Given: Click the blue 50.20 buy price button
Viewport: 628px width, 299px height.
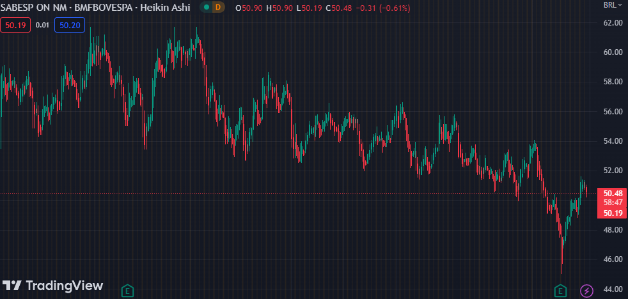Looking at the screenshot, I should pyautogui.click(x=70, y=25).
